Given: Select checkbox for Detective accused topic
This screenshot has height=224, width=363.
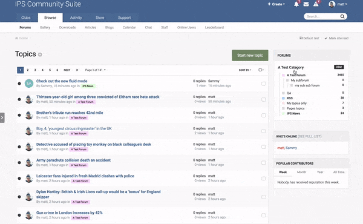Looking at the screenshot, I should point(263,147).
